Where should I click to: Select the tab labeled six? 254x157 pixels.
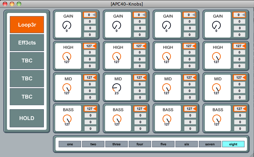(187, 144)
